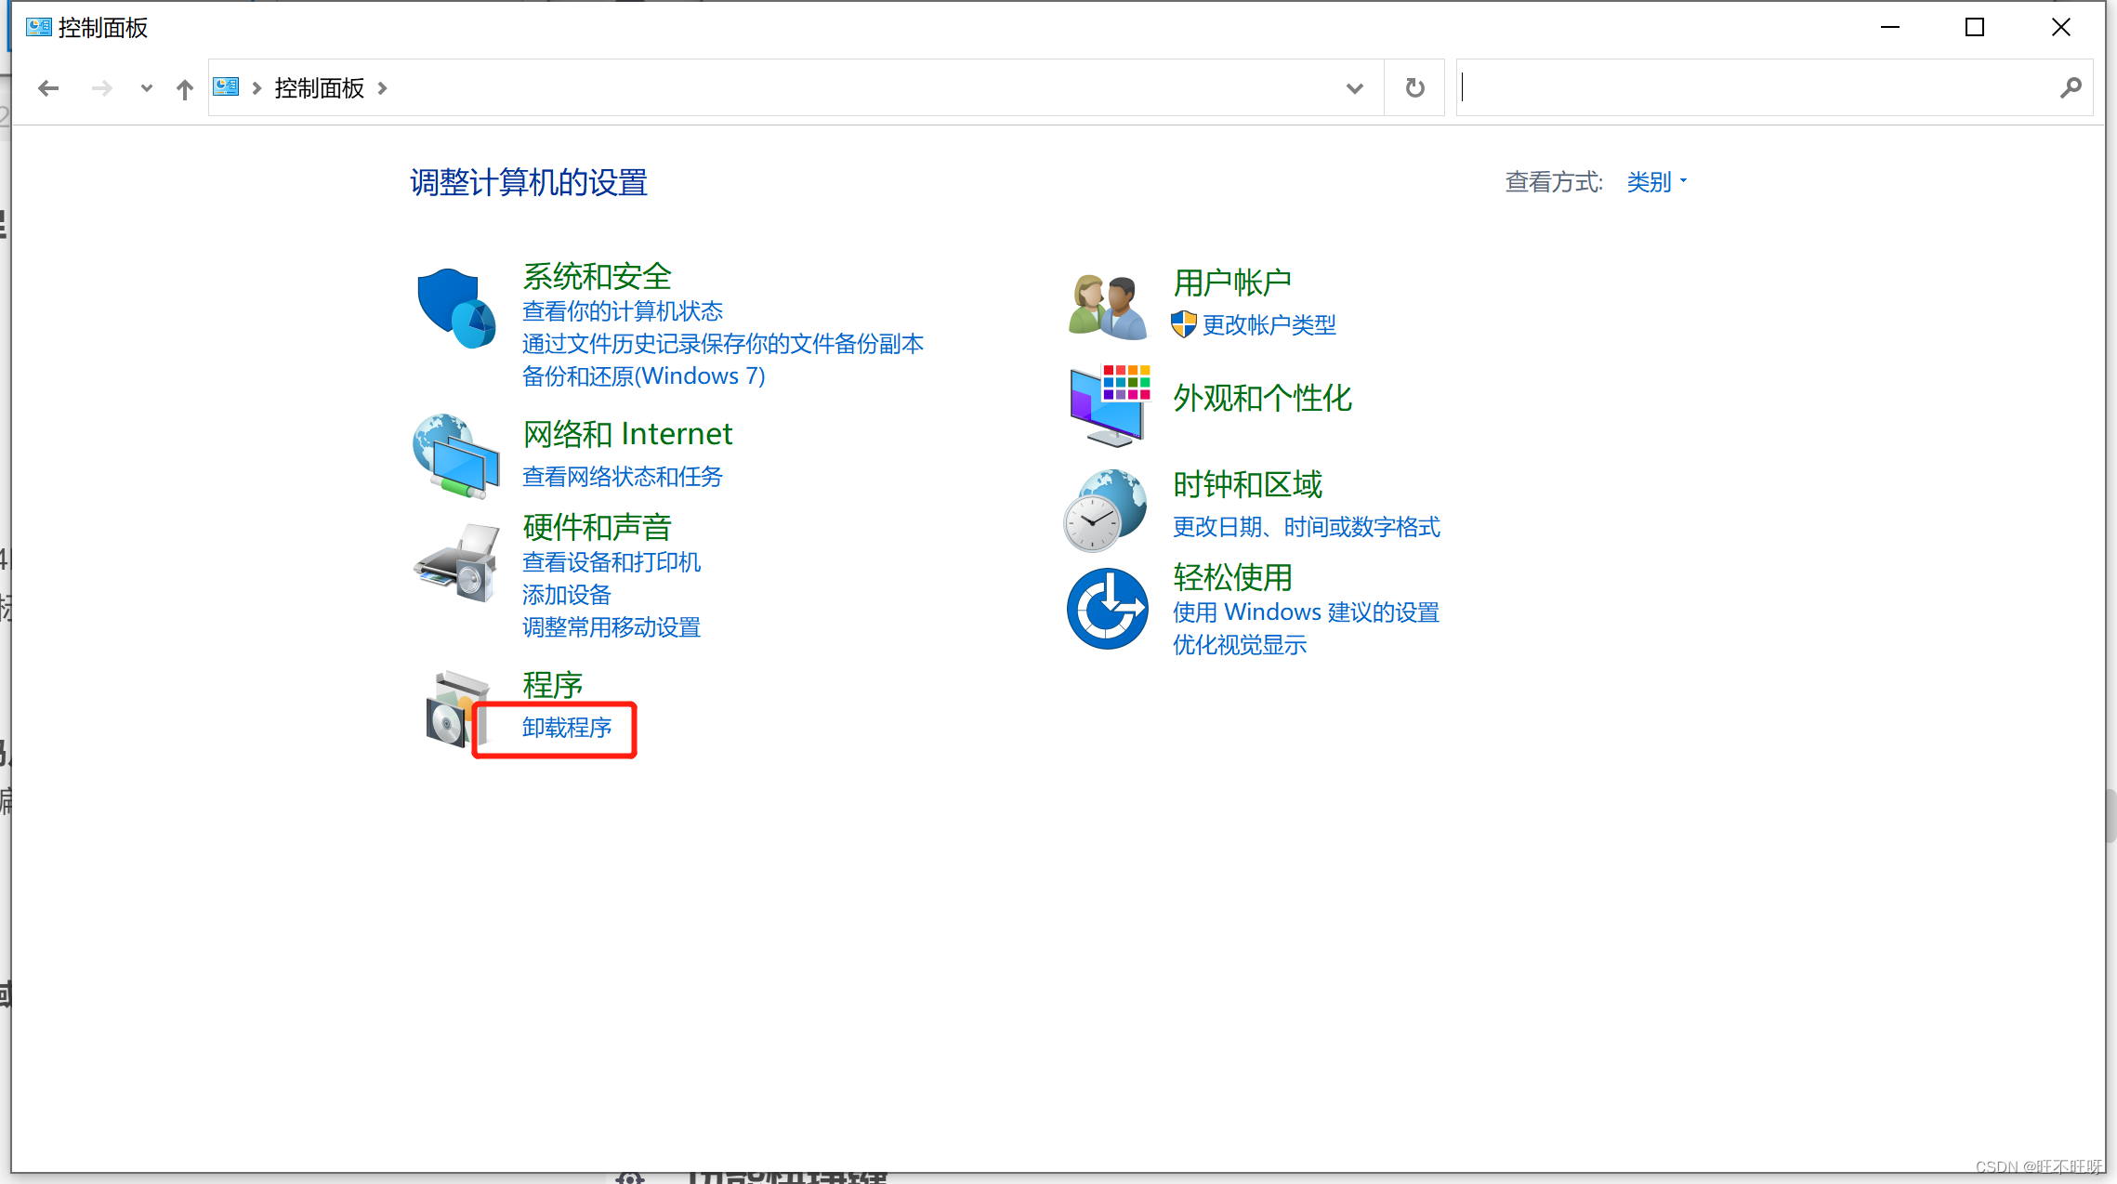This screenshot has width=2117, height=1184.
Task: Click 使用 Windows 建议的设置 link
Action: click(1306, 612)
